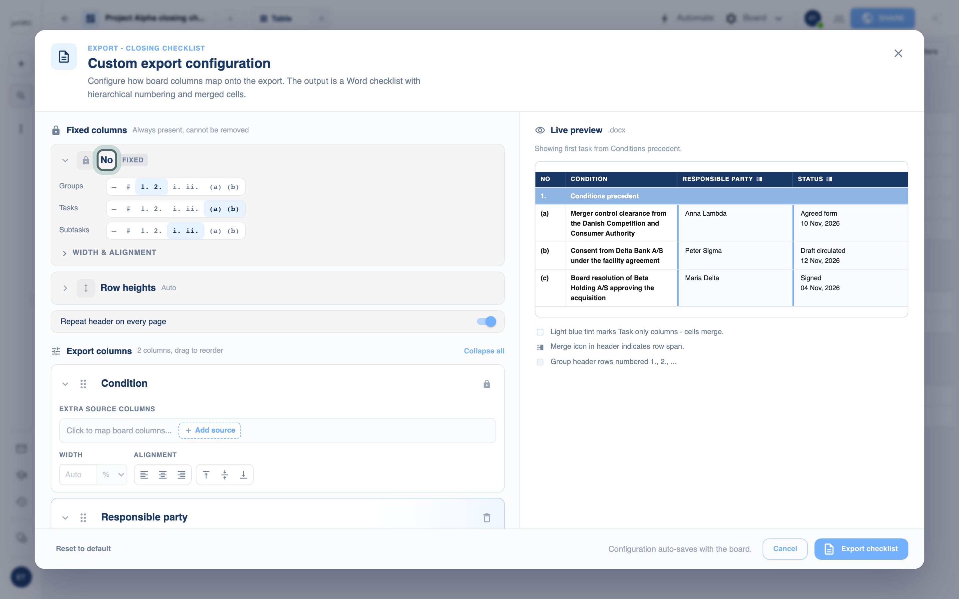Viewport: 959px width, 599px height.
Task: Click the Export checklist button
Action: 861,549
